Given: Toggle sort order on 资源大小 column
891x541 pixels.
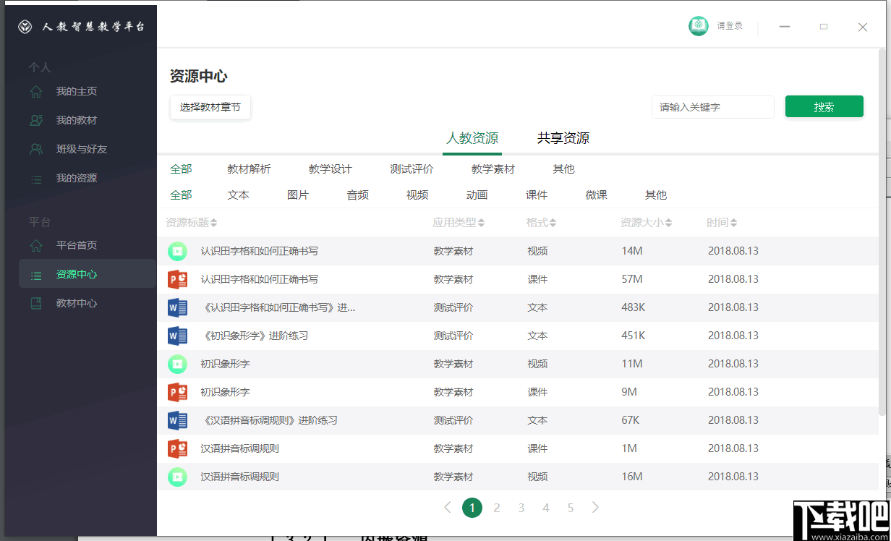Looking at the screenshot, I should 647,222.
